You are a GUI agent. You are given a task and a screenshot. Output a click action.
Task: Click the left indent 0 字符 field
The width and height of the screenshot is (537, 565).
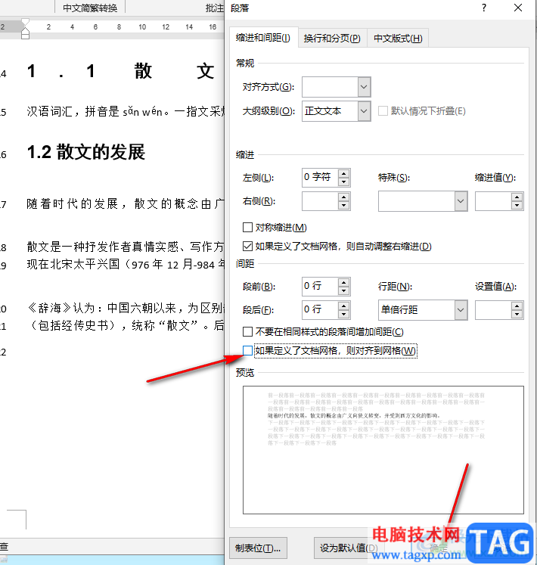coord(321,177)
